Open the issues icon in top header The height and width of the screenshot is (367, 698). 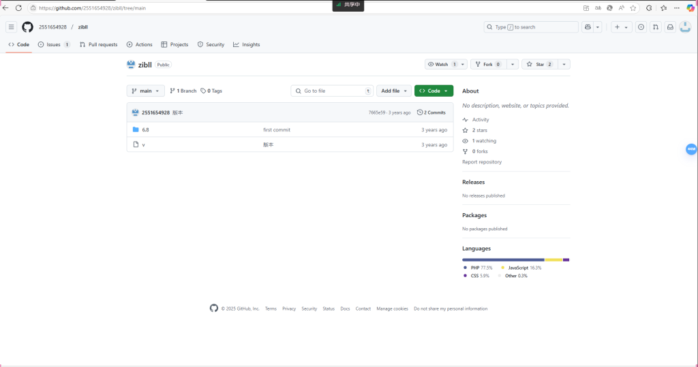pos(640,27)
